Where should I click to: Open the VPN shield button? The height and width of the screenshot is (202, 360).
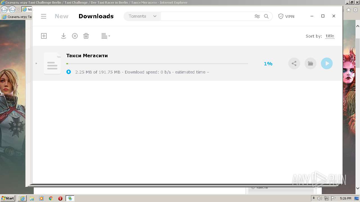[x=286, y=16]
